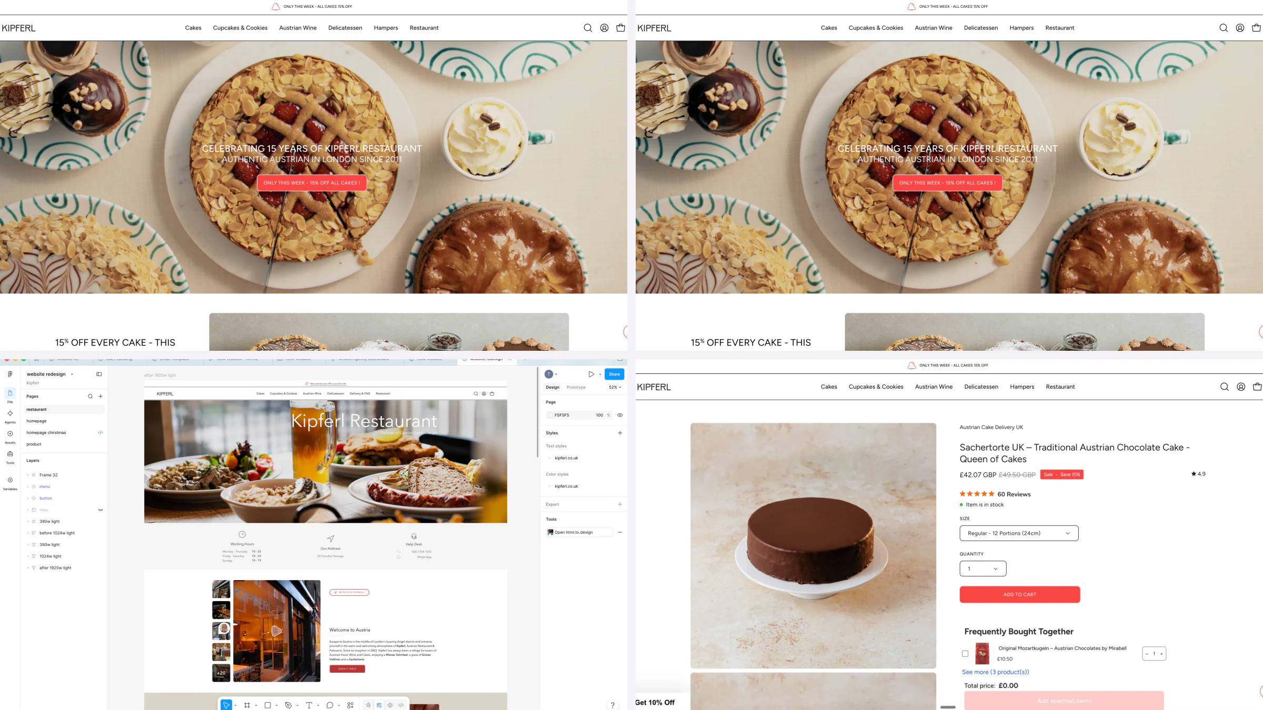This screenshot has width=1263, height=710.
Task: Open the Actions icon in Figma's toolbar
Action: point(350,705)
